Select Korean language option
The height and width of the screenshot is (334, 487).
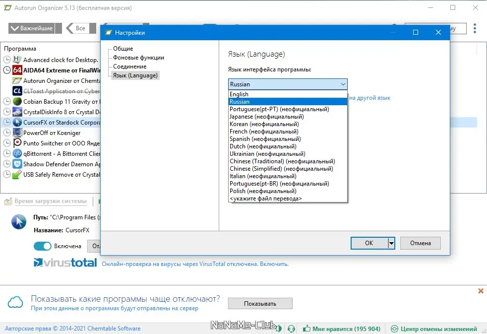point(288,124)
